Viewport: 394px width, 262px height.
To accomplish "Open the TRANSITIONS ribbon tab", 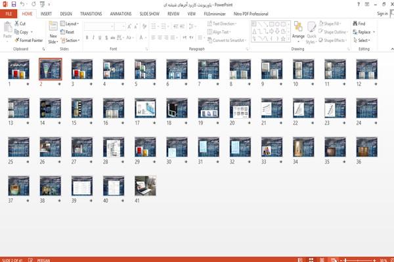I will tap(91, 14).
